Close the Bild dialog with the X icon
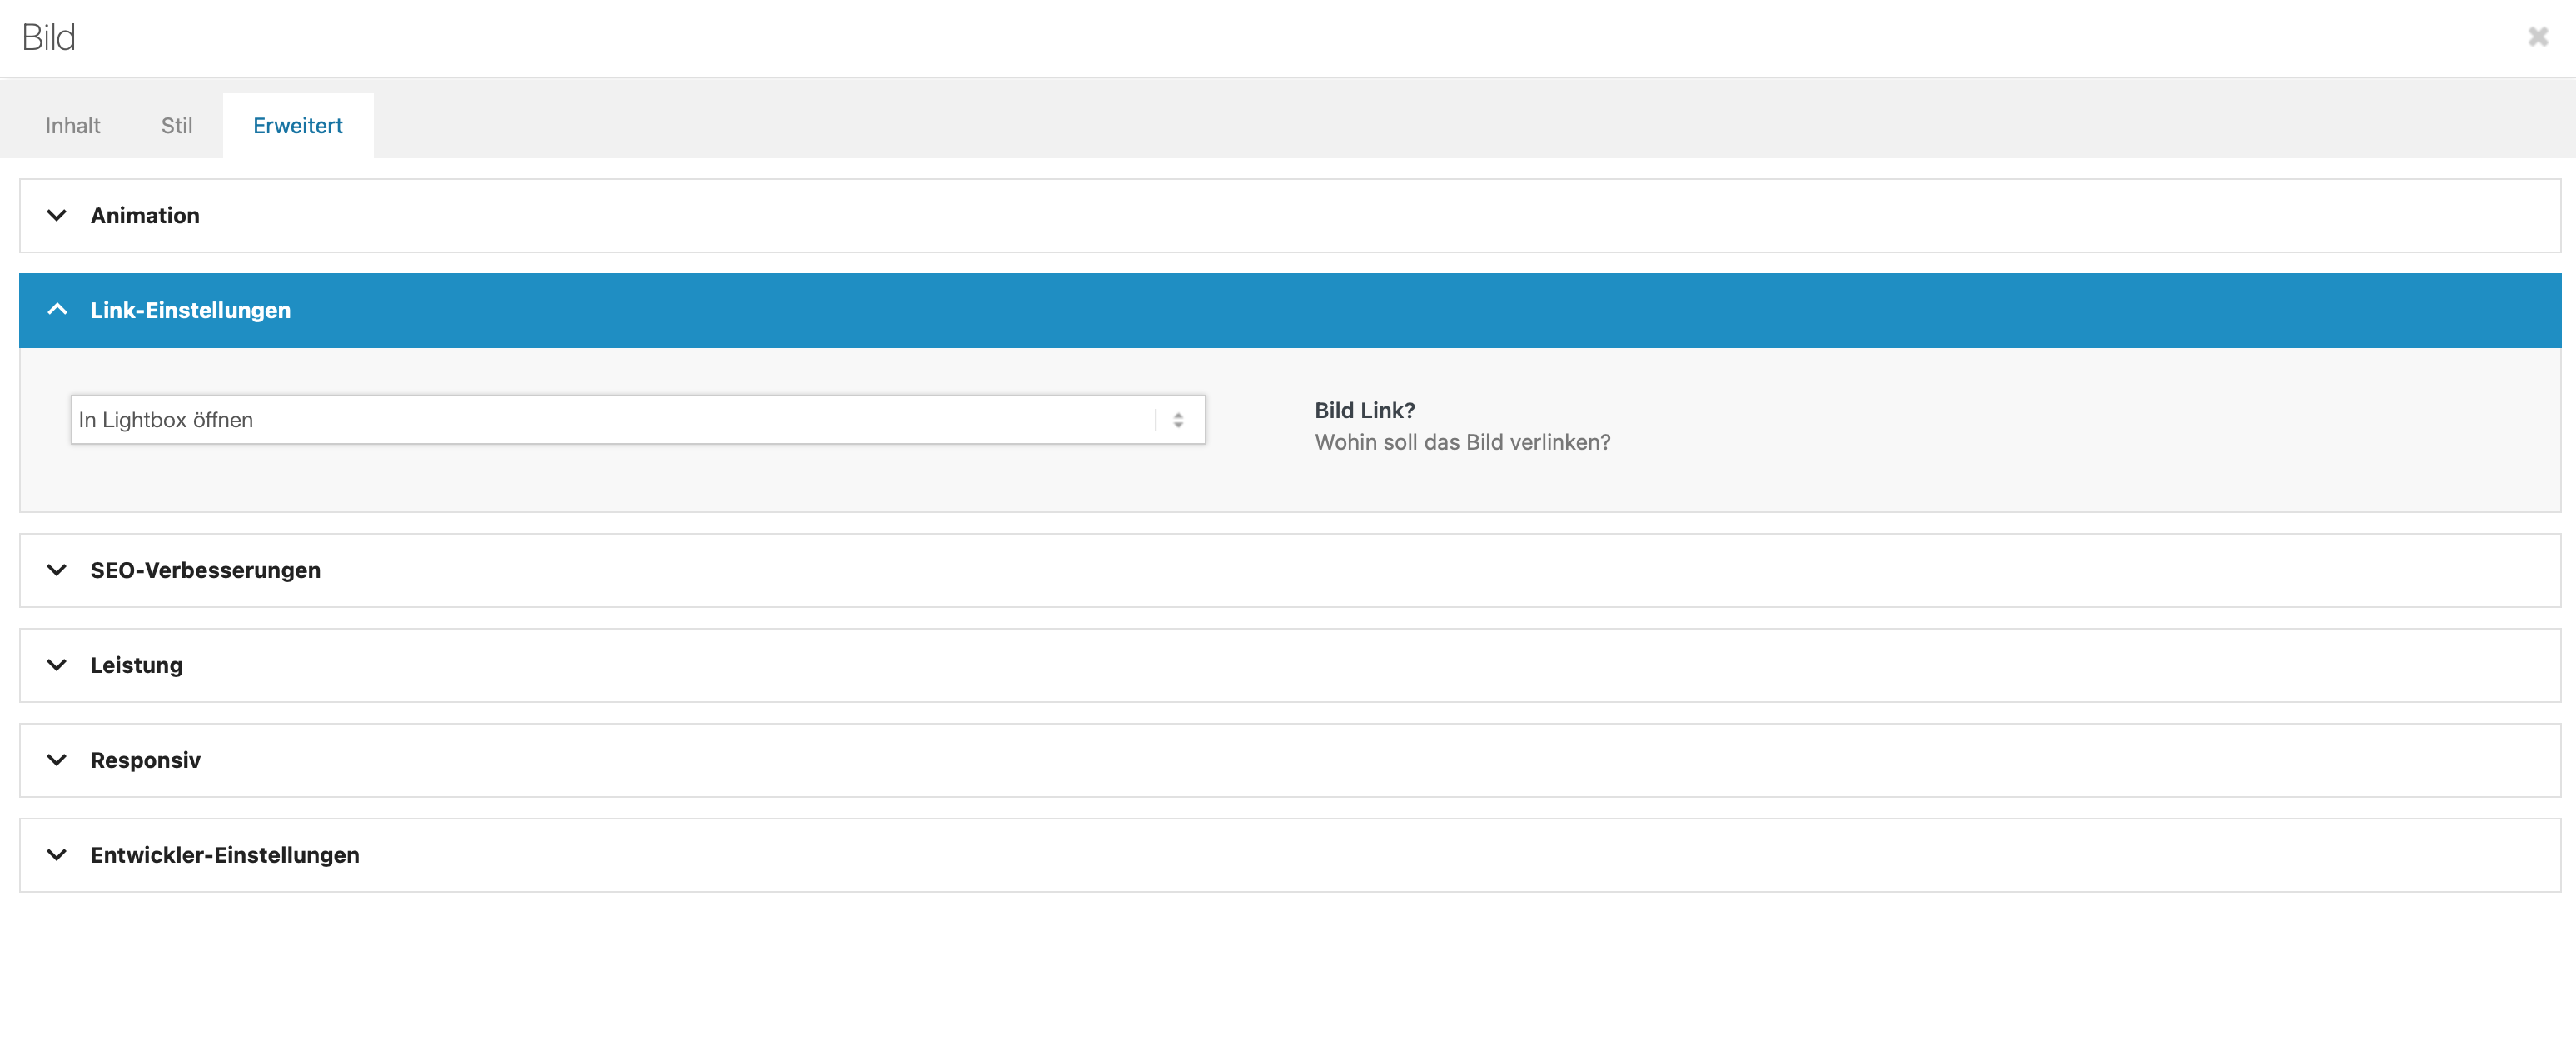This screenshot has height=1041, width=2576. (2538, 37)
